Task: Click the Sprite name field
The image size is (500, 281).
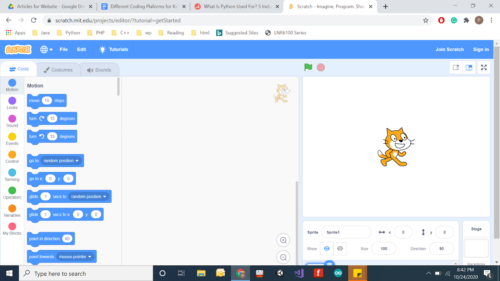Action: (346, 232)
